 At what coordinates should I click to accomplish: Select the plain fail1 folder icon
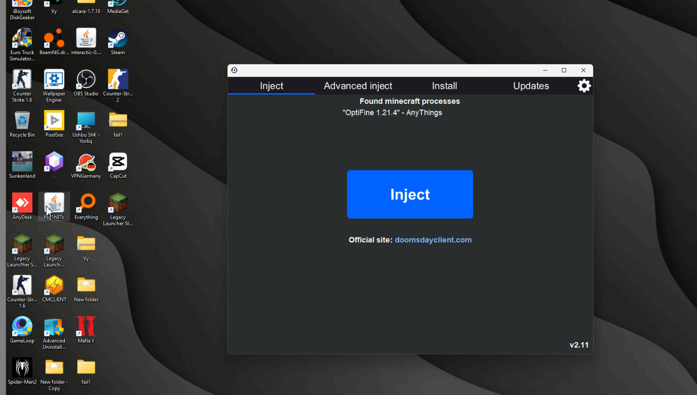coord(86,371)
